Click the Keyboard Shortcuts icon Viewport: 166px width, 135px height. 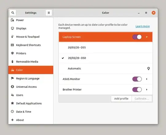[x=13, y=45]
